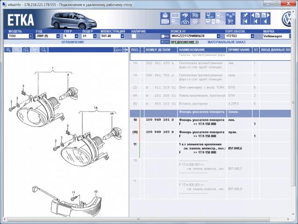This screenshot has height=224, width=298.
Task: Click the НАИМЕНОВАНИЕ column header
Action: point(202,50)
